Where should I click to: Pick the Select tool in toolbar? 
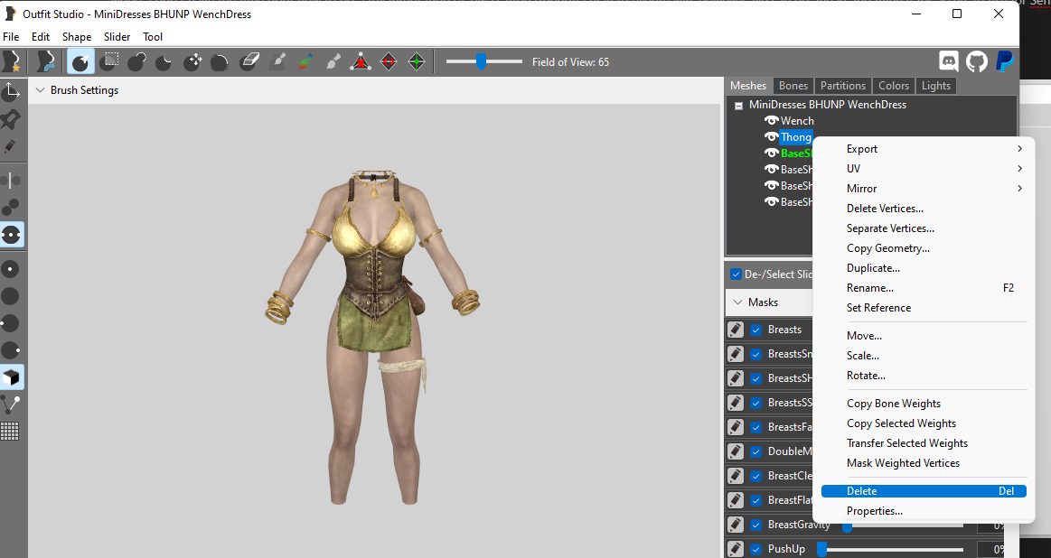tap(80, 61)
